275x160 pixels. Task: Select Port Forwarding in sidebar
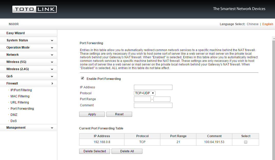[22, 108]
